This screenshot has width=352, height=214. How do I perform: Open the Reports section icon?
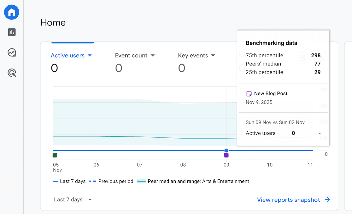12,32
